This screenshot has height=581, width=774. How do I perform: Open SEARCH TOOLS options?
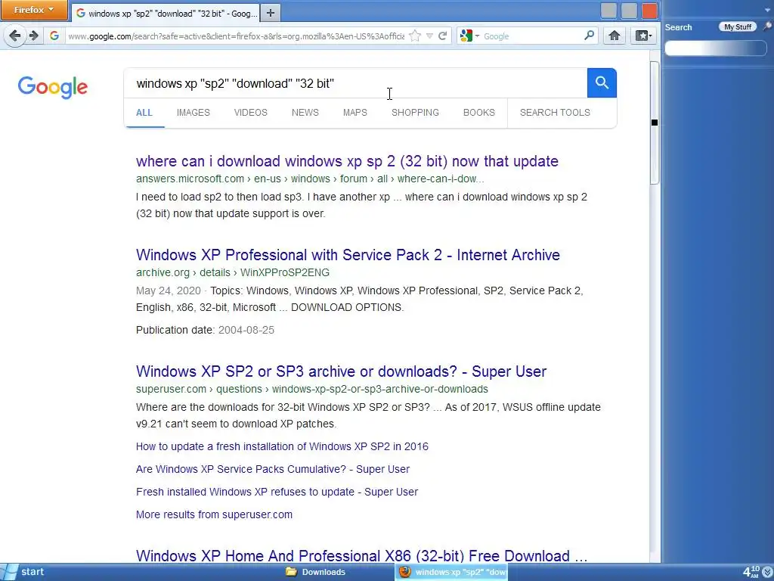pyautogui.click(x=555, y=113)
